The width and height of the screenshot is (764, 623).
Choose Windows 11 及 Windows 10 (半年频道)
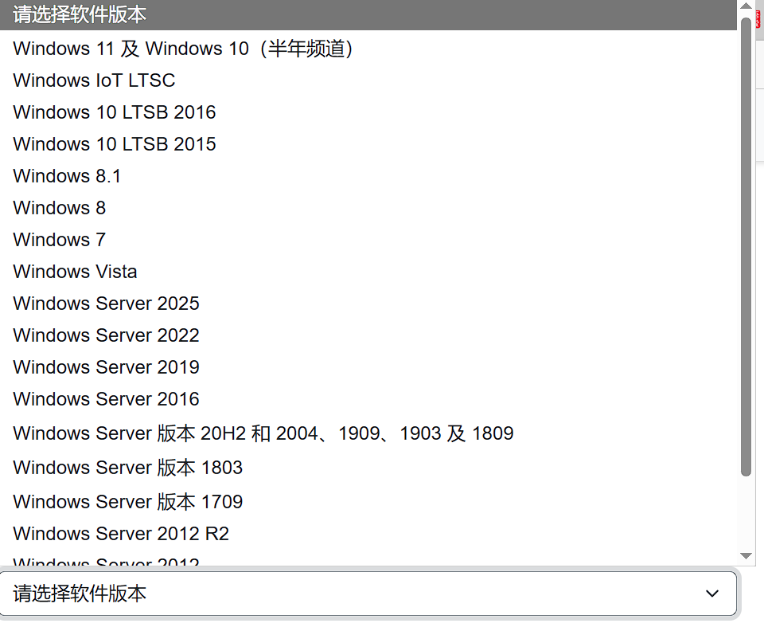pos(368,49)
